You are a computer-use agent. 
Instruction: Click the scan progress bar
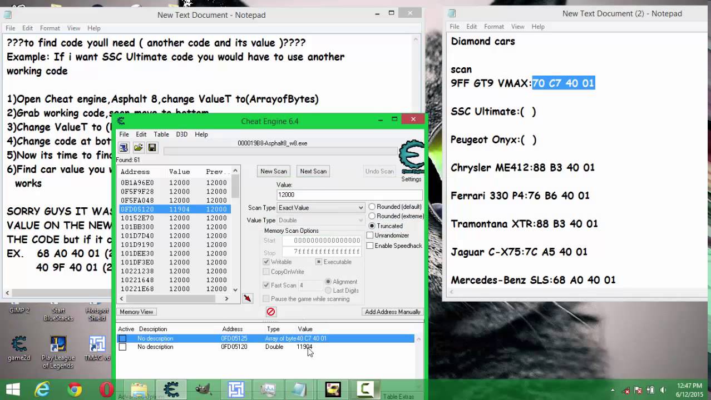point(280,151)
